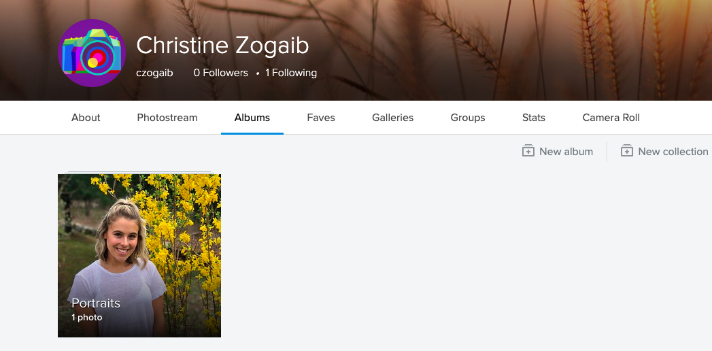Open the Galleries tab
This screenshot has height=351, width=712.
pyautogui.click(x=393, y=118)
